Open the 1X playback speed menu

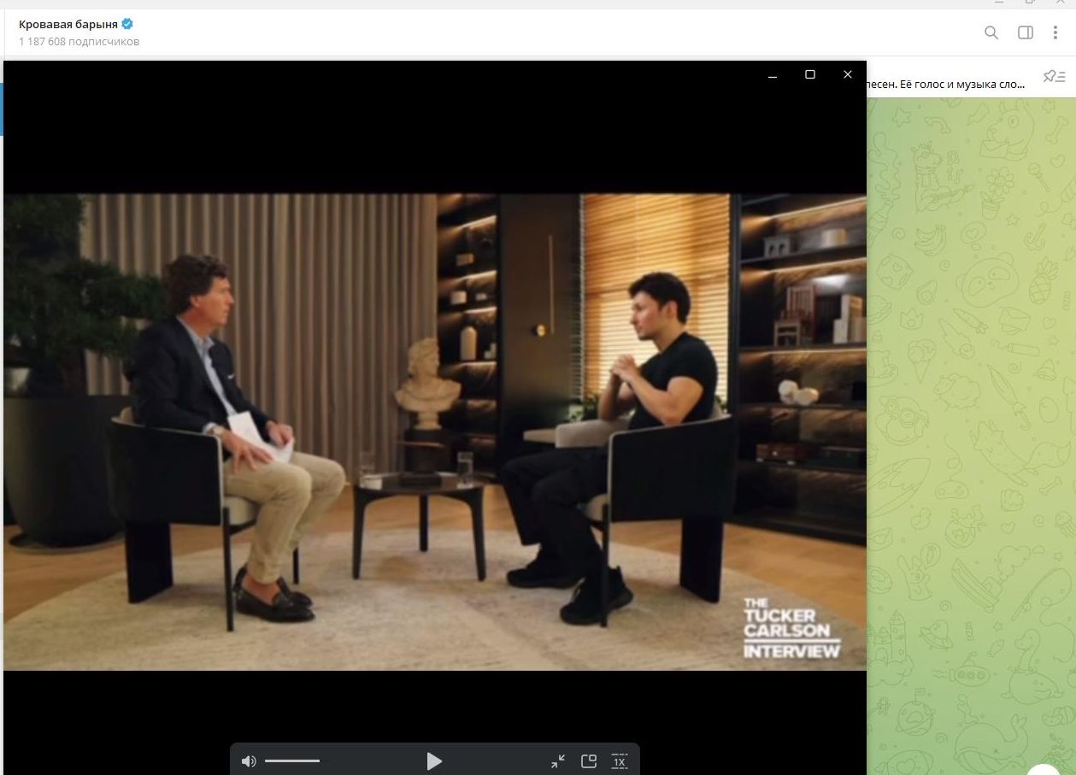[x=620, y=761]
